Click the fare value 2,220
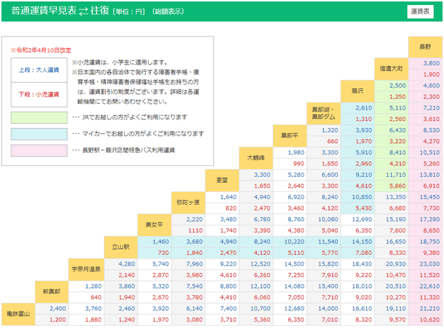 (195, 220)
